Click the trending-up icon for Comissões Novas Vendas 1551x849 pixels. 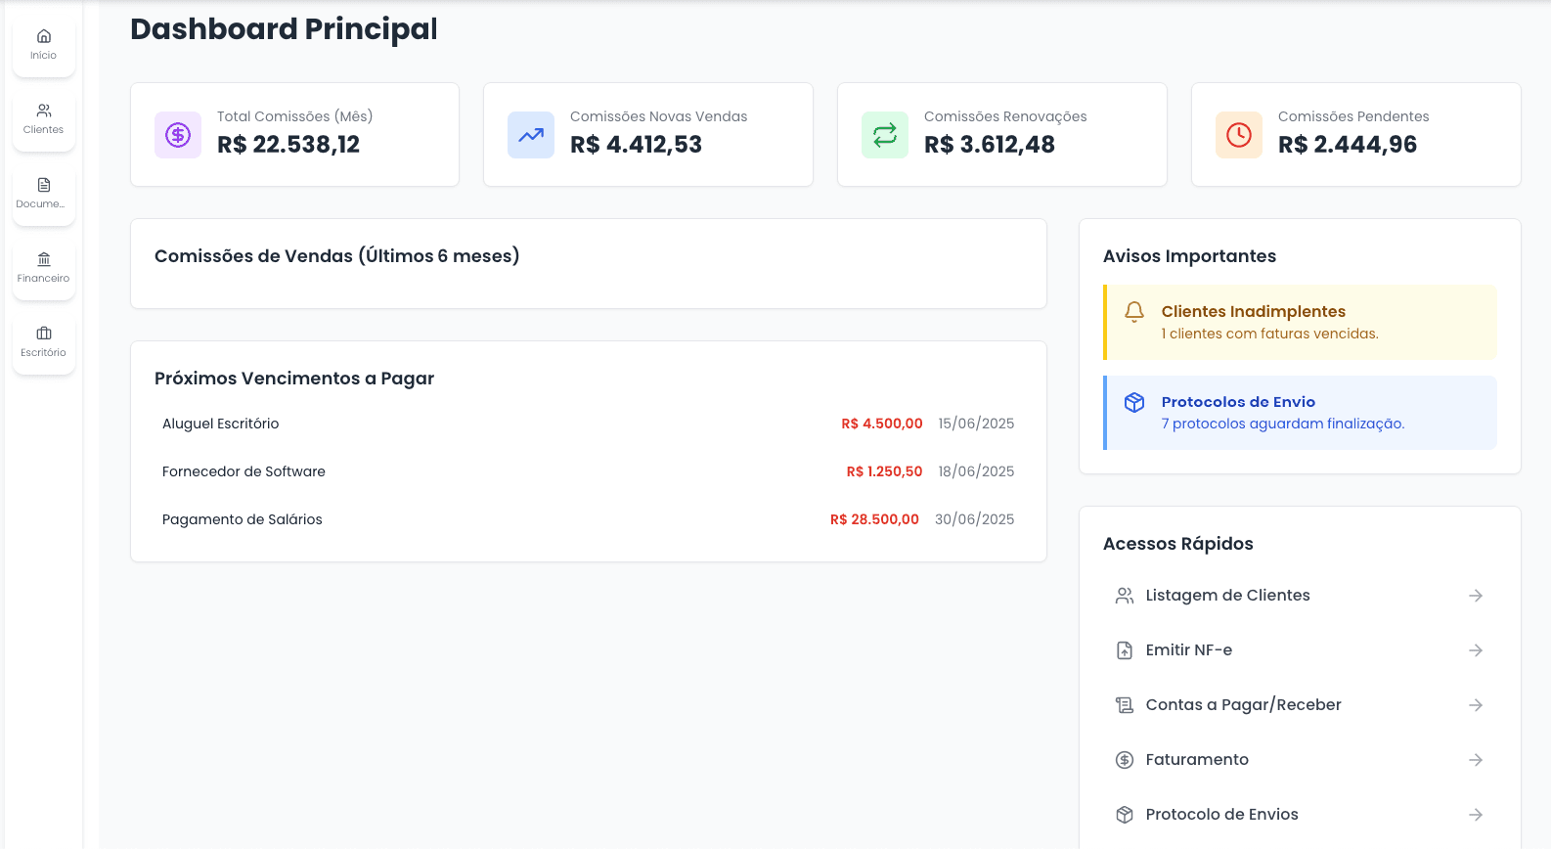pos(531,135)
